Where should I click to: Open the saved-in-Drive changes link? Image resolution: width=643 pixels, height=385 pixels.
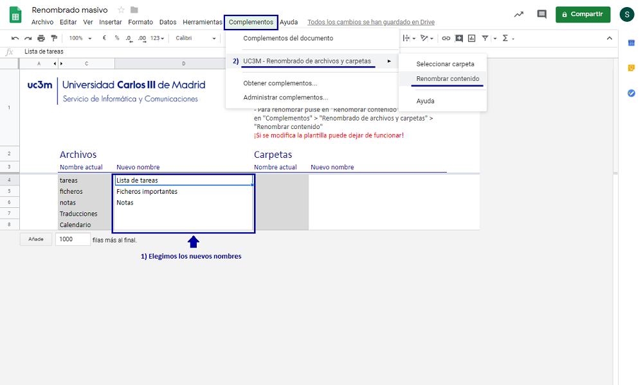371,22
